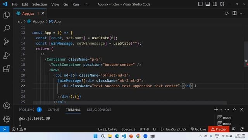This screenshot has width=248, height=140.
Task: Select the second node terminal
Action: [224, 124]
